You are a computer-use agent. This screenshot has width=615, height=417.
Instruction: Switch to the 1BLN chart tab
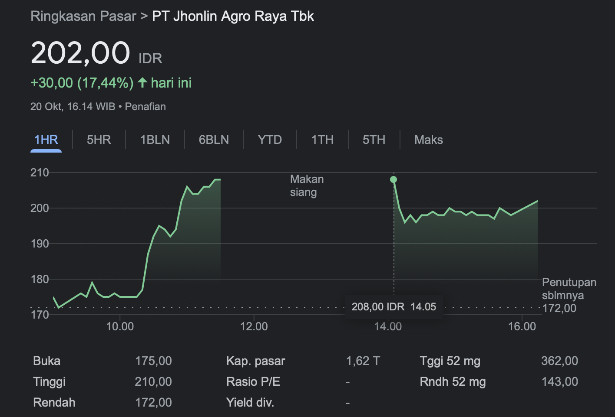point(155,140)
